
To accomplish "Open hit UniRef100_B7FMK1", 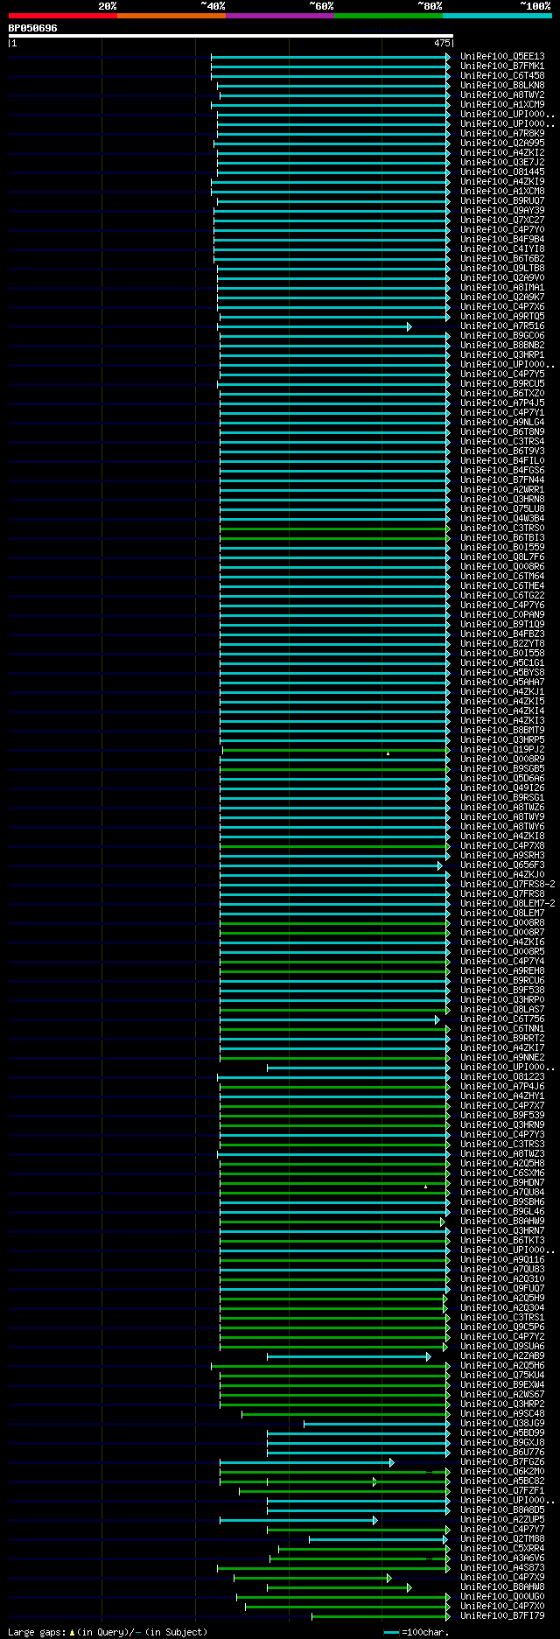I will coord(502,67).
